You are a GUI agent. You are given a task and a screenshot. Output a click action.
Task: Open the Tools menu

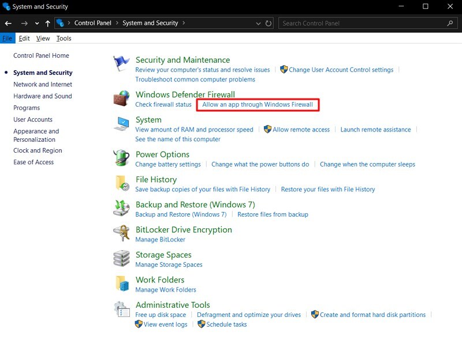tap(64, 38)
